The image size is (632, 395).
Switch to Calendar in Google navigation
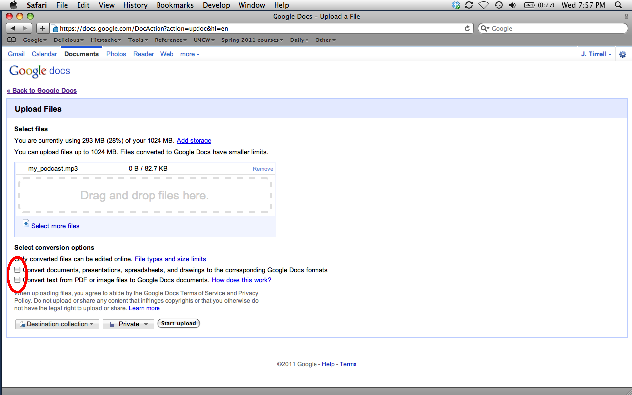point(44,54)
